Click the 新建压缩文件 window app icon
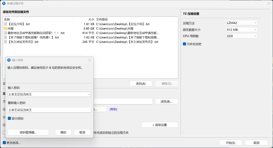The width and height of the screenshot is (273, 148). tap(4, 3)
